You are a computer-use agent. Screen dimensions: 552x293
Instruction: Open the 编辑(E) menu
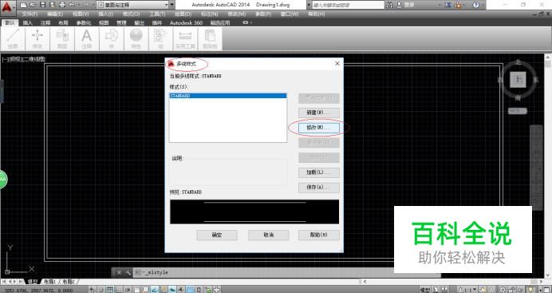55,14
